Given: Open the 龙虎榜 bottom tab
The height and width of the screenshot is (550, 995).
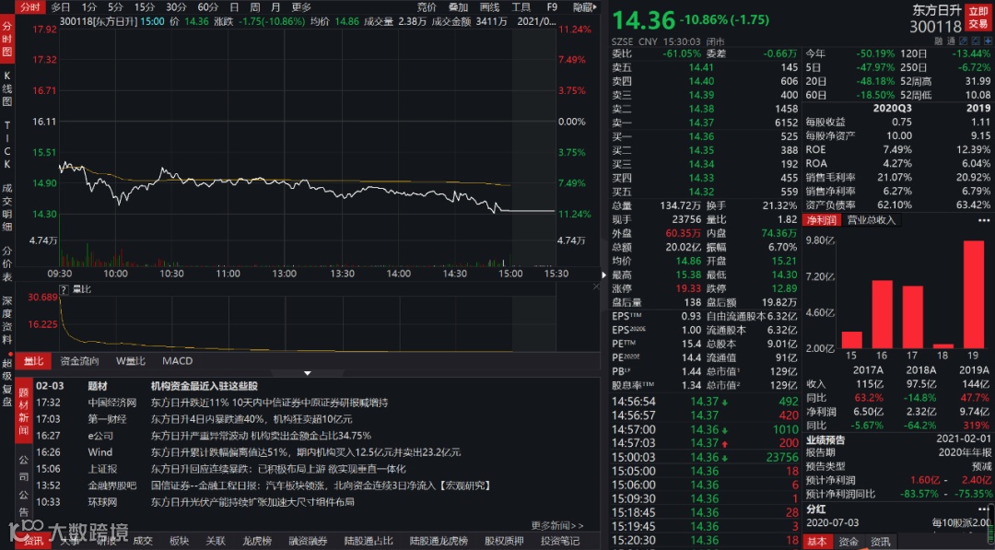Looking at the screenshot, I should click(257, 541).
